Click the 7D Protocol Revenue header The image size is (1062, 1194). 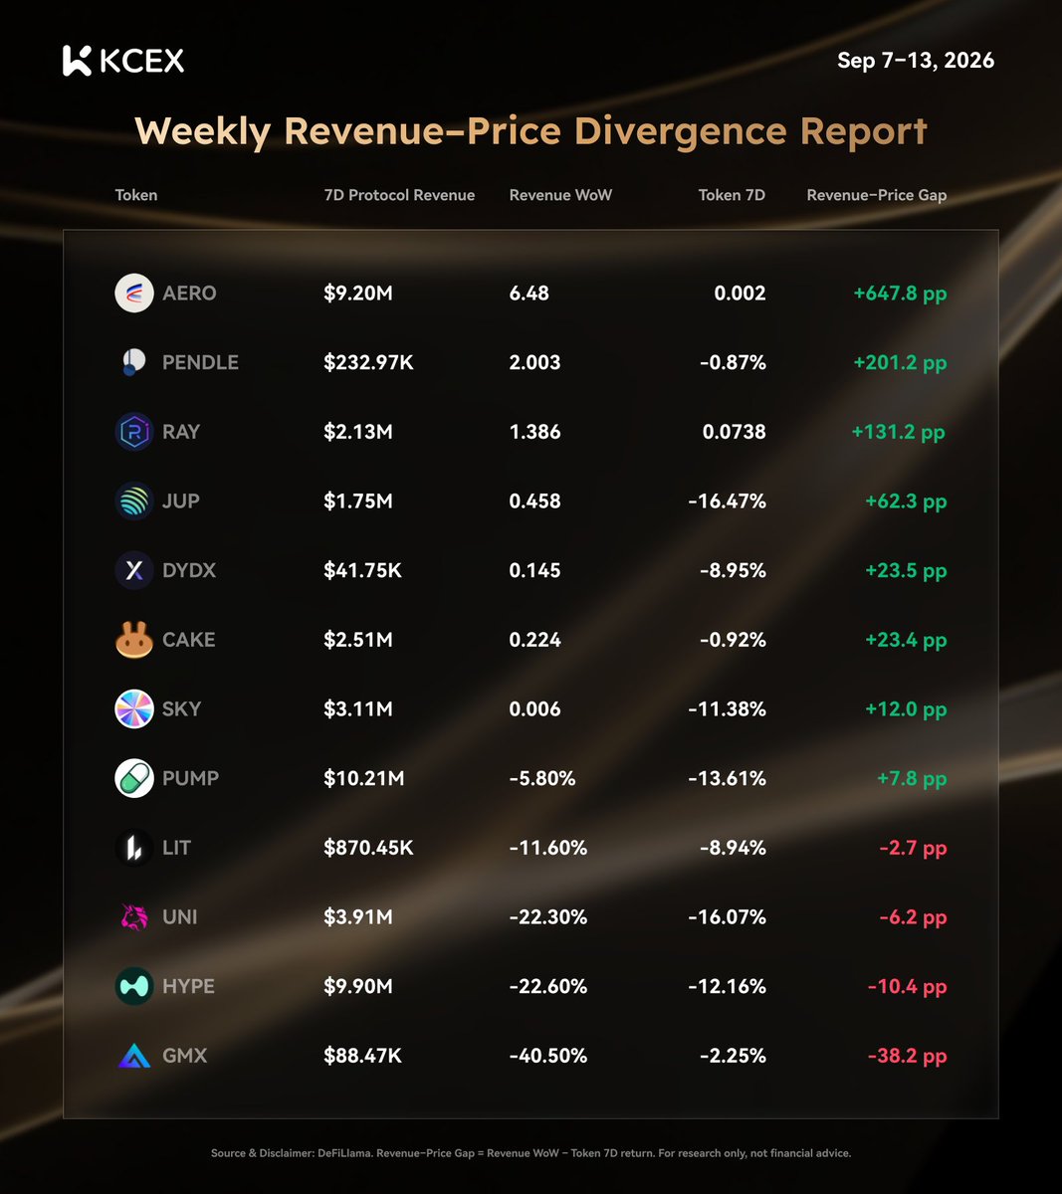pyautogui.click(x=399, y=195)
